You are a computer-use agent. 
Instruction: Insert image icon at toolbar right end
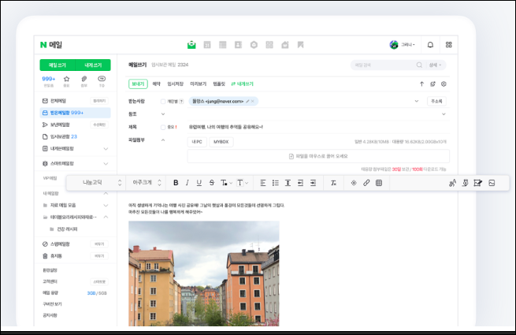click(x=492, y=183)
